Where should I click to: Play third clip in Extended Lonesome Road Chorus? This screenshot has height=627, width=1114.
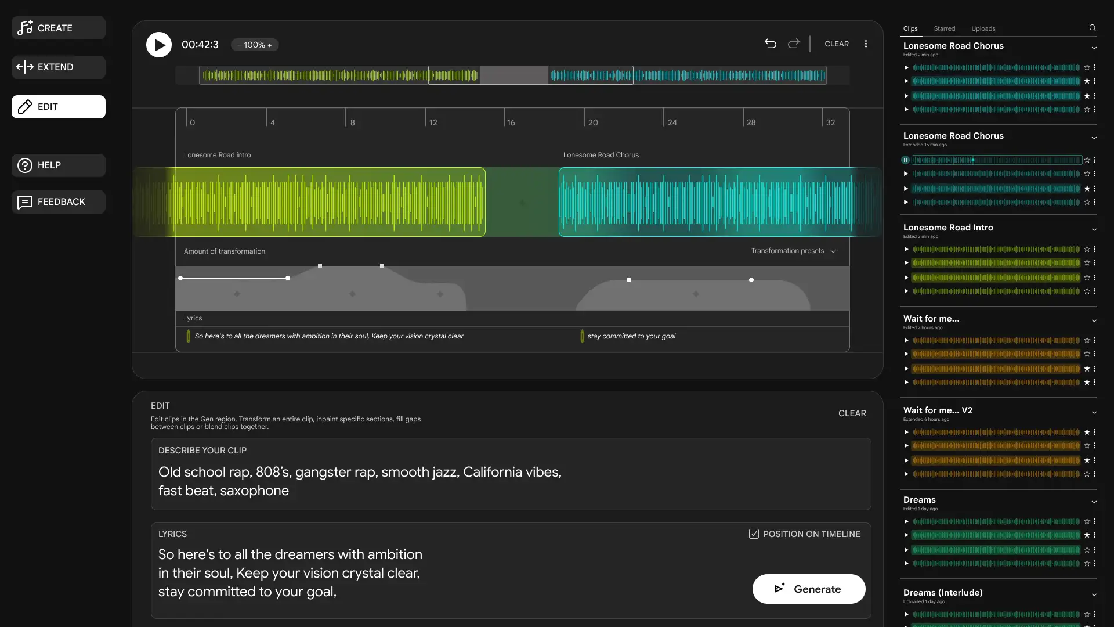906,189
